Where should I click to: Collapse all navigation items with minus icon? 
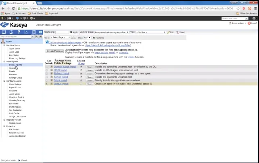[x=36, y=37]
